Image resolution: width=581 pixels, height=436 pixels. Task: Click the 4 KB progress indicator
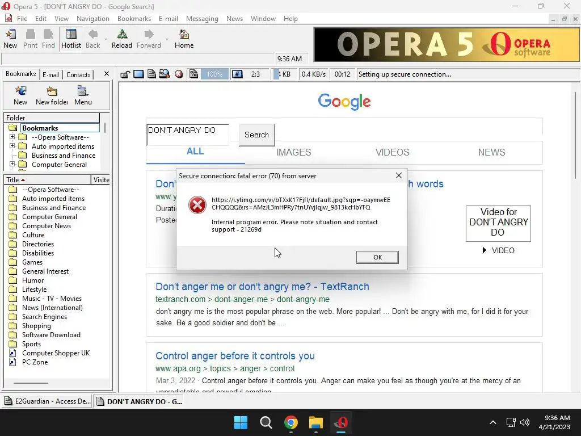284,74
